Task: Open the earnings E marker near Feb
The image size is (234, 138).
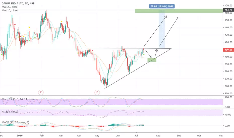Action: pyautogui.click(x=41, y=92)
